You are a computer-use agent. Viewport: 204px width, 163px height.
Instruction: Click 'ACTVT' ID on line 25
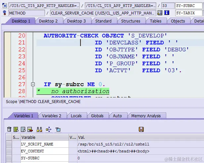coord(118,70)
